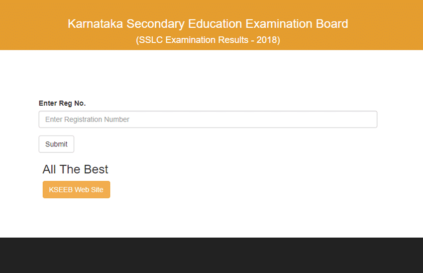This screenshot has height=273, width=423.
Task: Select the field under 'Enter Reg No.'
Action: [208, 120]
